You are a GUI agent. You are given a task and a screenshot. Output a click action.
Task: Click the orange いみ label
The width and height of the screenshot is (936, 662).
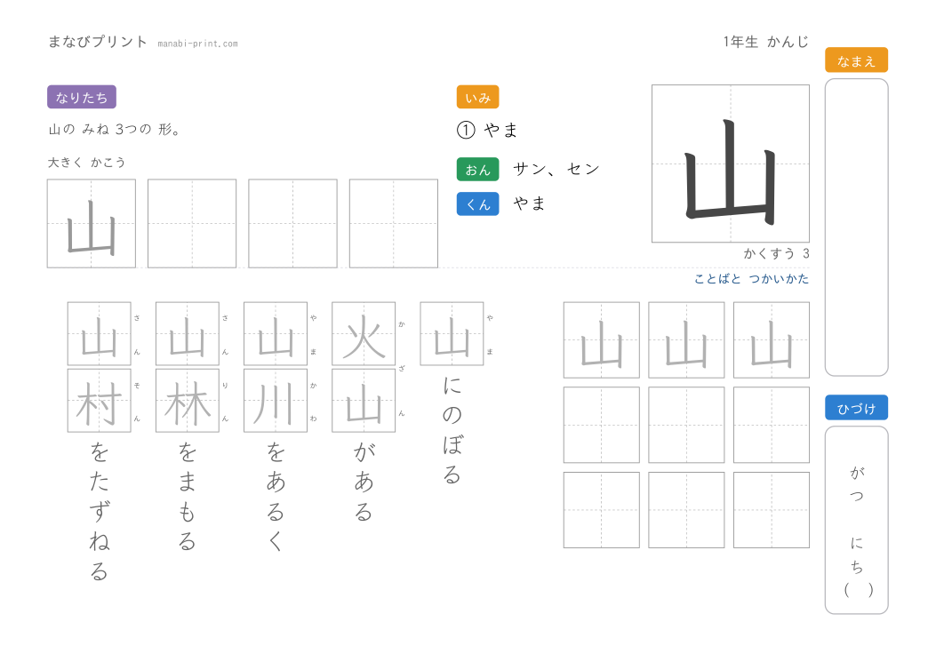tap(477, 97)
